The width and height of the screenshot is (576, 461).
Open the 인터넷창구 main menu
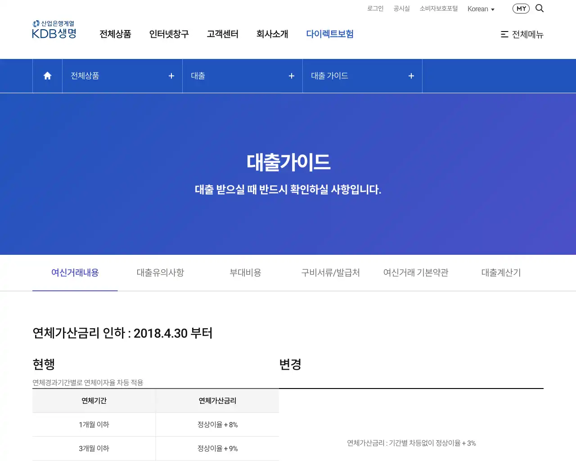169,34
